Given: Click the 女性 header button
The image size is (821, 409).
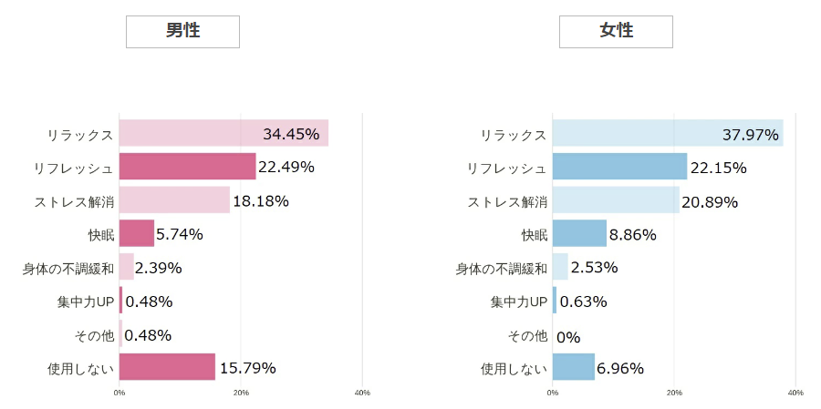Looking at the screenshot, I should click(x=616, y=31).
